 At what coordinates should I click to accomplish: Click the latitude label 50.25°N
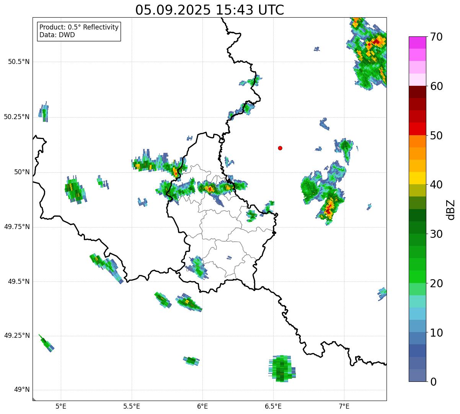[x=17, y=117]
